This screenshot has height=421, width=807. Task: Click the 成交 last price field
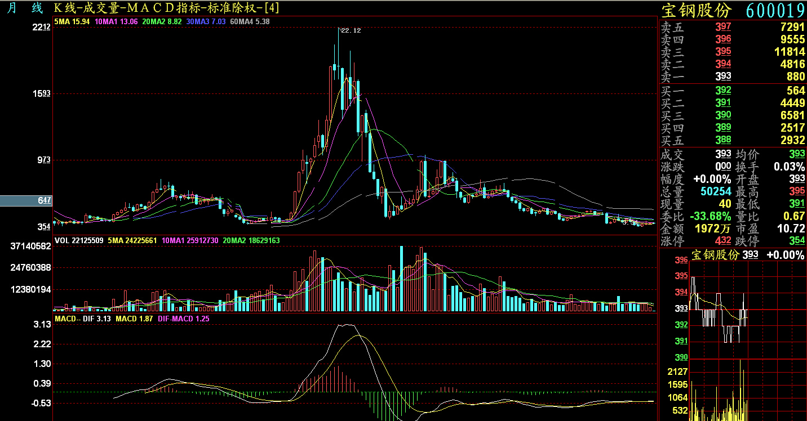696,154
